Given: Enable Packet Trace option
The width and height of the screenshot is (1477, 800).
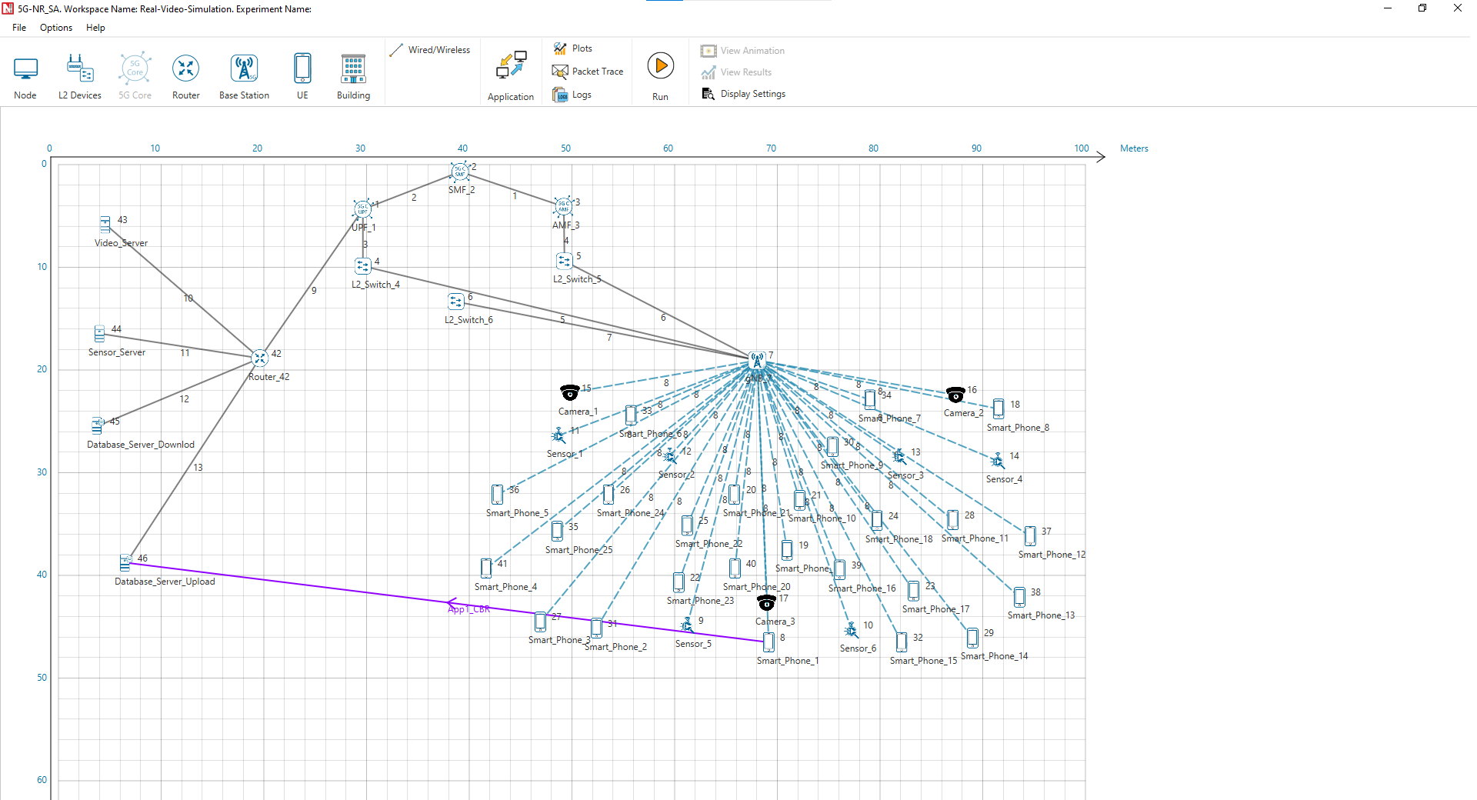Looking at the screenshot, I should [588, 72].
